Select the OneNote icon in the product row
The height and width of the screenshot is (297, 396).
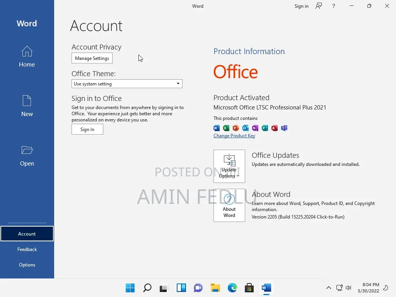255,128
